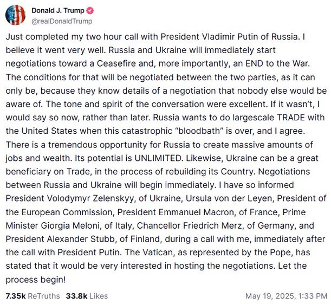Click the capitalized word TRADE in the post
This screenshot has width=331, height=304.
tap(291, 118)
